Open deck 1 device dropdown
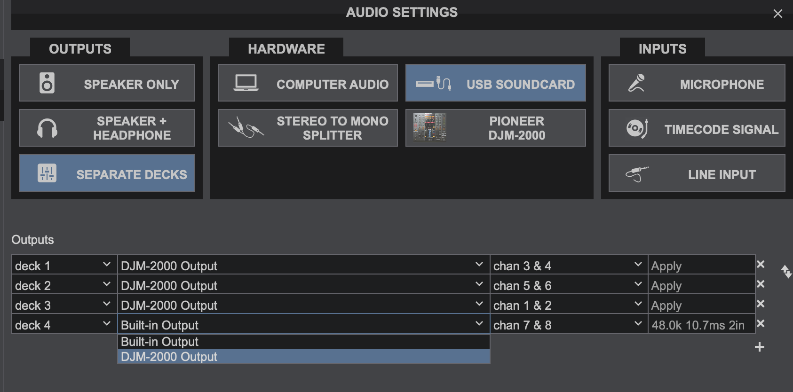793x392 pixels. pyautogui.click(x=304, y=265)
